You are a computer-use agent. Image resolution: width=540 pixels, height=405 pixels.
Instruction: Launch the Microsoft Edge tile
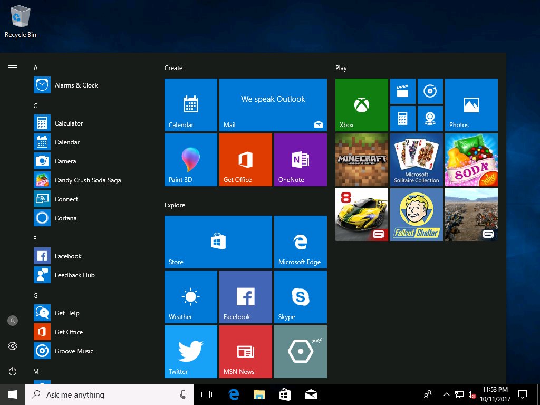[300, 242]
